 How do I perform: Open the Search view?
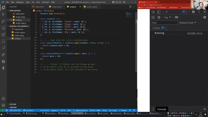point(3,48)
